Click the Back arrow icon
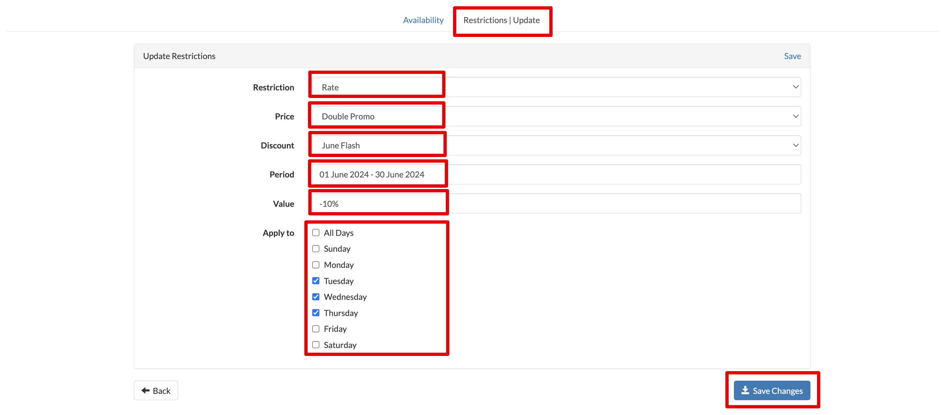The width and height of the screenshot is (941, 415). (x=145, y=391)
